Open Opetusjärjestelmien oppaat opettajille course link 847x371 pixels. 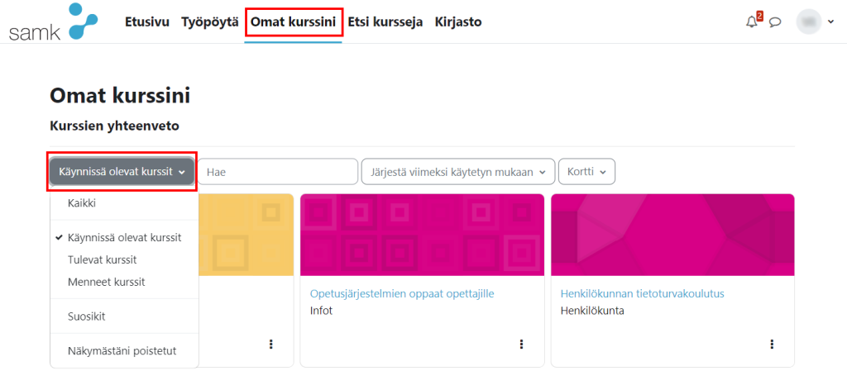[x=403, y=294]
